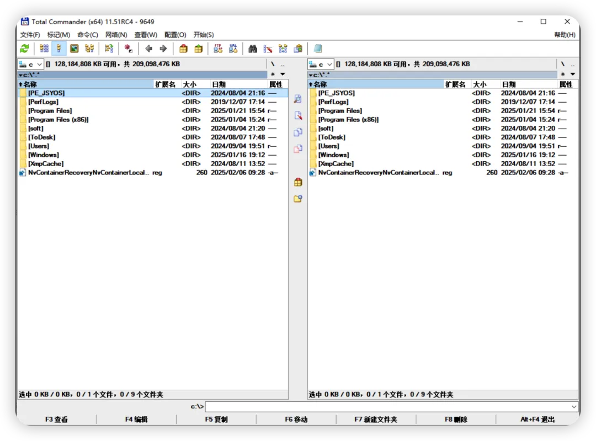596x441 pixels.
Task: Click the multi-rename tool icon
Action: [x=268, y=49]
